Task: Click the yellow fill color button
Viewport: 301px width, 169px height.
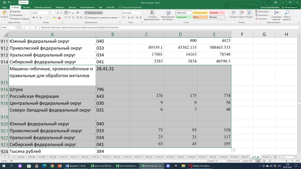Action: tap(54, 18)
